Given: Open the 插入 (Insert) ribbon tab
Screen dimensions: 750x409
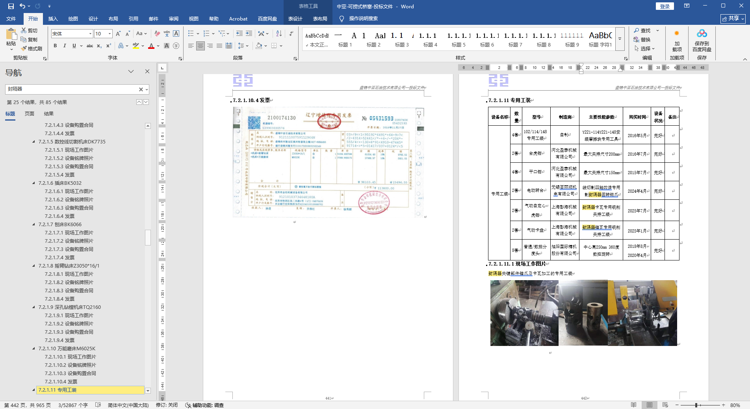Looking at the screenshot, I should point(53,19).
